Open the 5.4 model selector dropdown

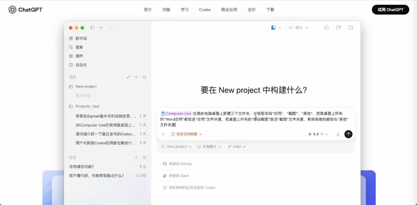tap(318, 134)
